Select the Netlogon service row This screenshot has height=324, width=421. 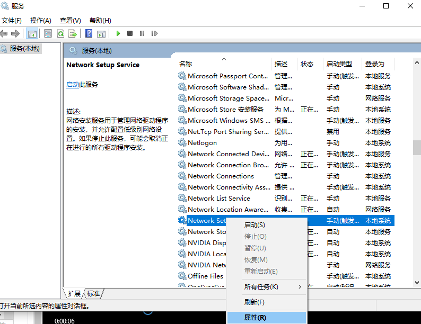pos(202,143)
